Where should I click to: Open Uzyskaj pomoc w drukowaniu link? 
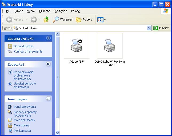(25, 85)
